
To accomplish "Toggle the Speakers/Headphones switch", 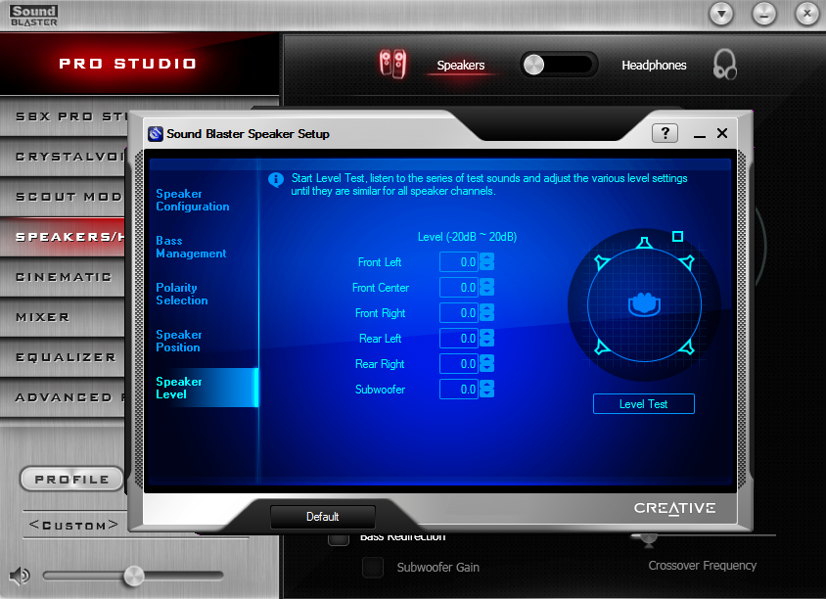I will click(x=557, y=65).
